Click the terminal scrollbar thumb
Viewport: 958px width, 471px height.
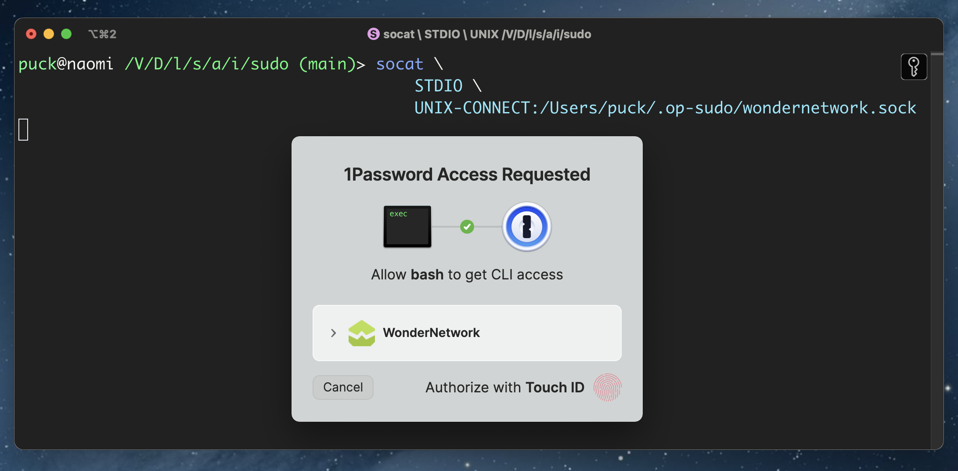[937, 54]
